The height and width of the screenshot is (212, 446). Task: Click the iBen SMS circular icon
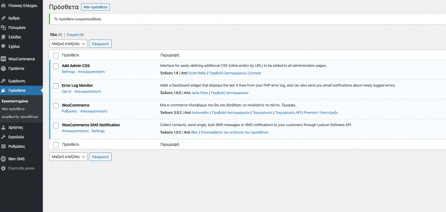(x=3, y=159)
